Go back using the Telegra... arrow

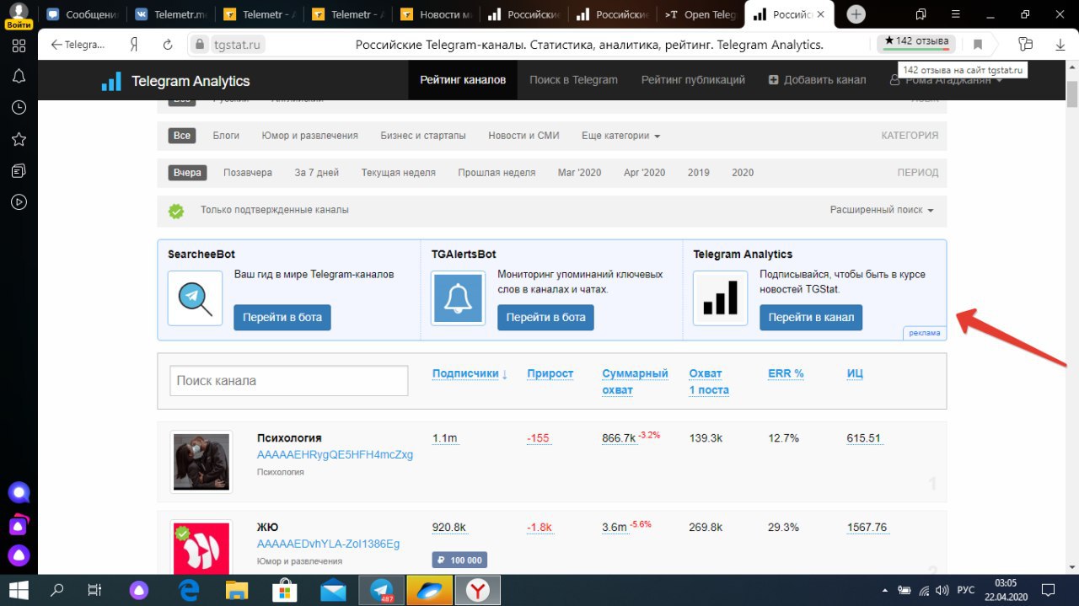pyautogui.click(x=78, y=45)
